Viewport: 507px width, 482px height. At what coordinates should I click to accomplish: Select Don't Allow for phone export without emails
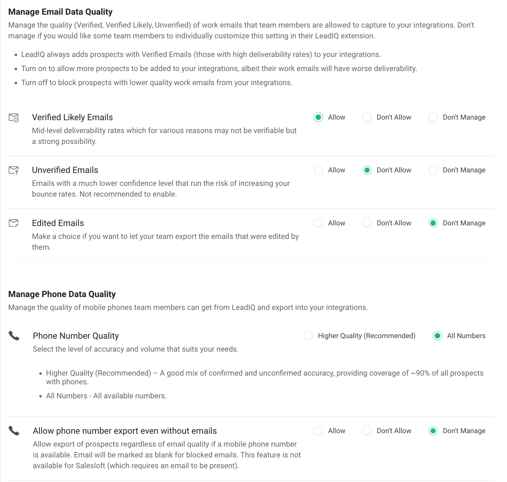point(367,431)
